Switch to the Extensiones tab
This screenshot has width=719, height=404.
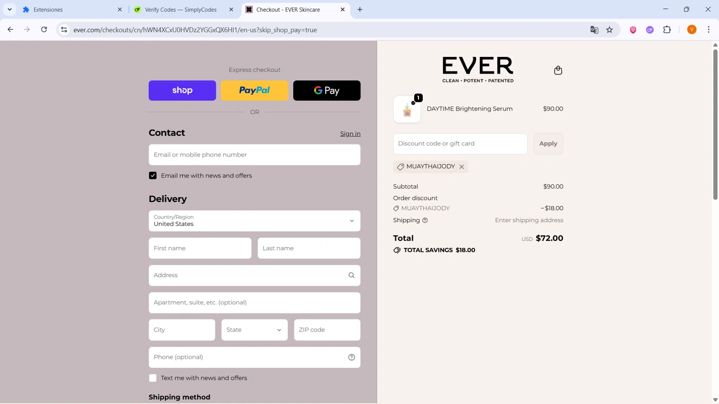[72, 10]
